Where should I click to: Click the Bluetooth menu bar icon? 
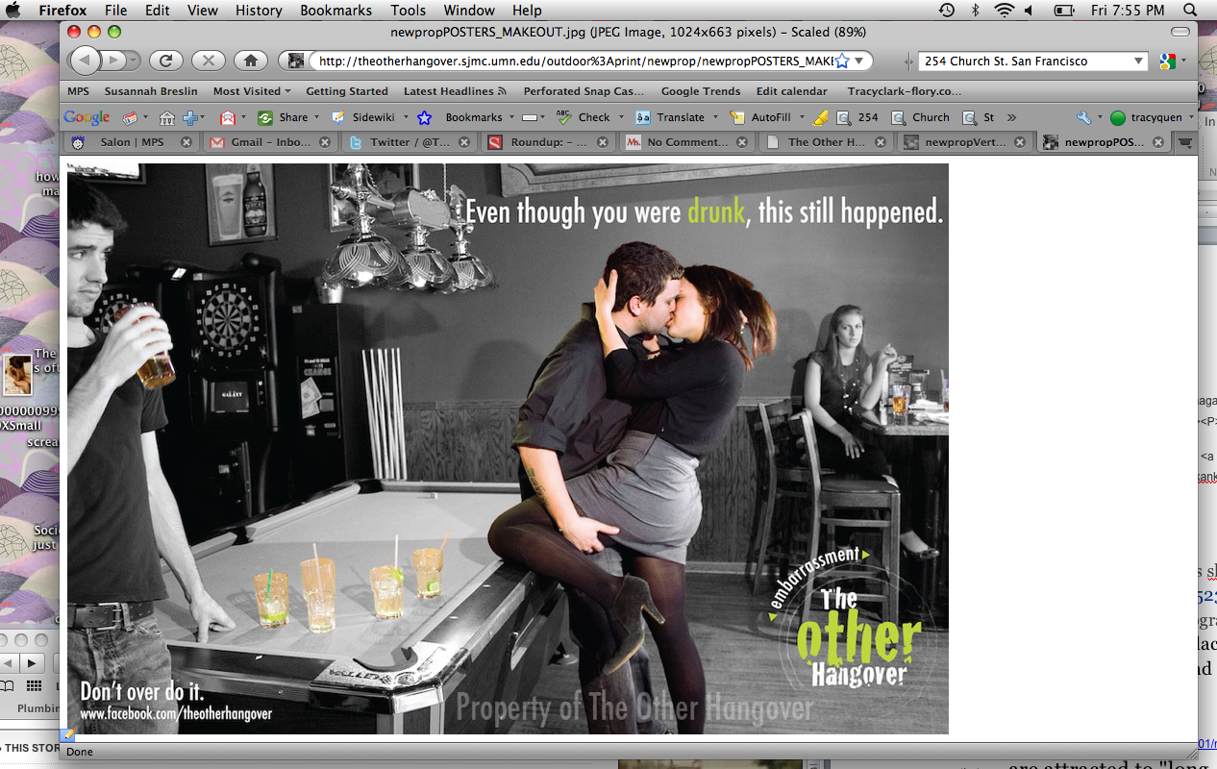[976, 11]
